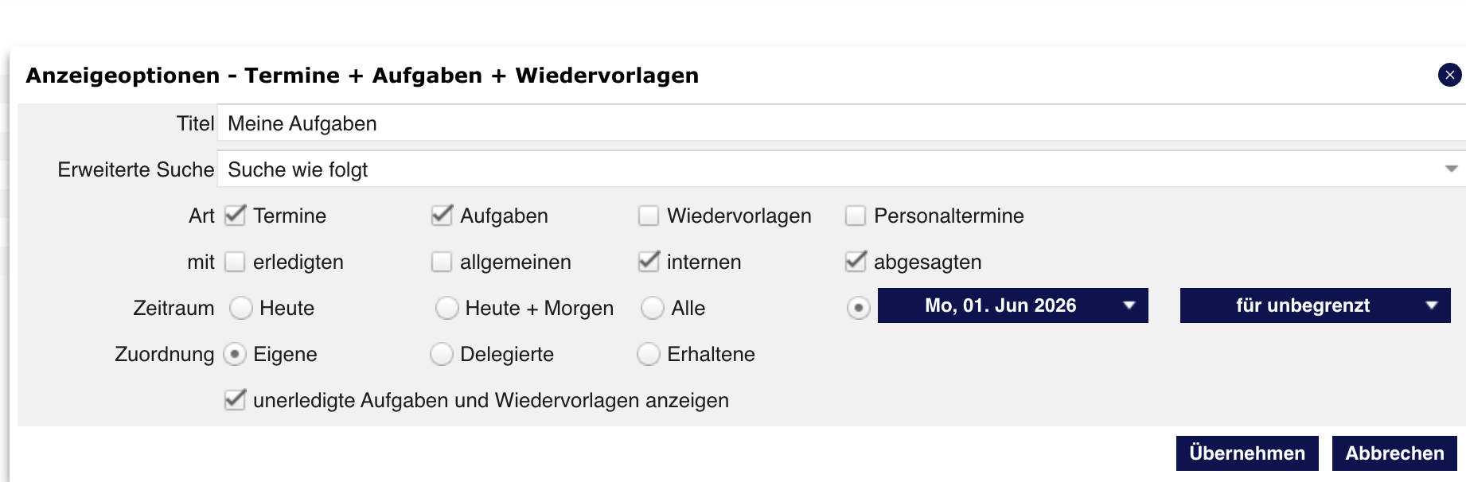Uncheck the Termine checkbox
The width and height of the screenshot is (1466, 482).
(235, 216)
